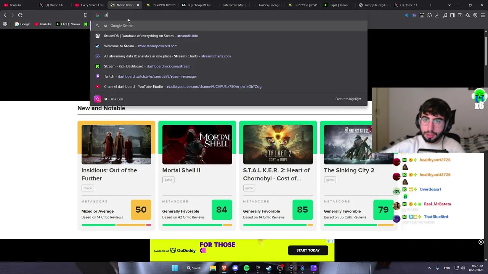Switch to the JumpyOz-ezgif tab
Image resolution: width=488 pixels, height=274 pixels.
click(374, 5)
